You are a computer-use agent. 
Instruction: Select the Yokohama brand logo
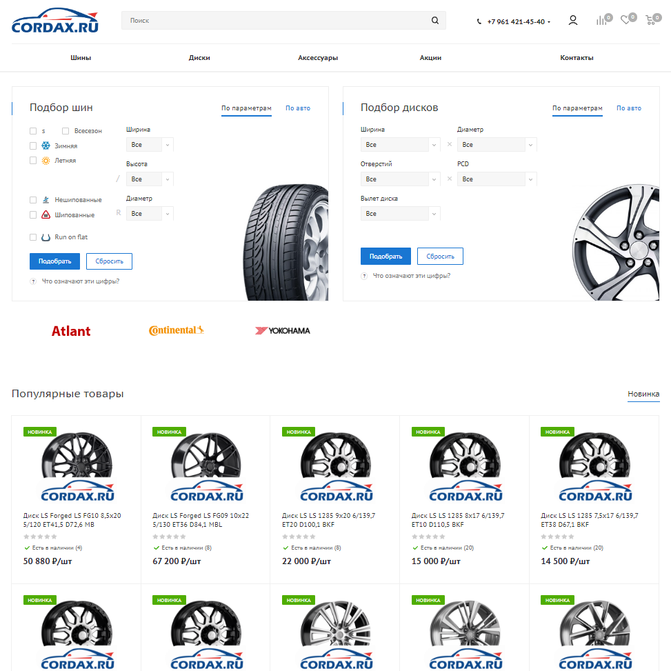[283, 331]
